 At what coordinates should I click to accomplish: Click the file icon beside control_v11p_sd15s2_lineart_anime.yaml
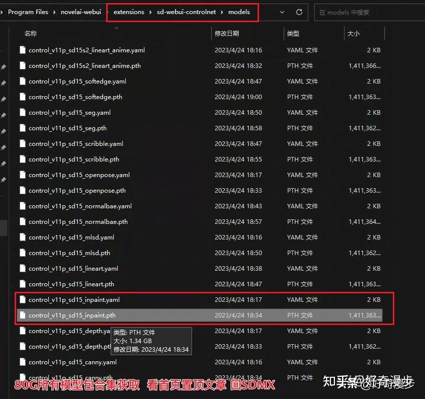pyautogui.click(x=23, y=50)
